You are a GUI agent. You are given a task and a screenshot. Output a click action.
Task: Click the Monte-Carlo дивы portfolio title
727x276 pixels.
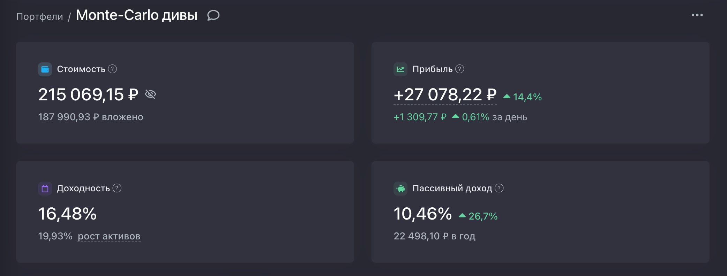pyautogui.click(x=137, y=15)
